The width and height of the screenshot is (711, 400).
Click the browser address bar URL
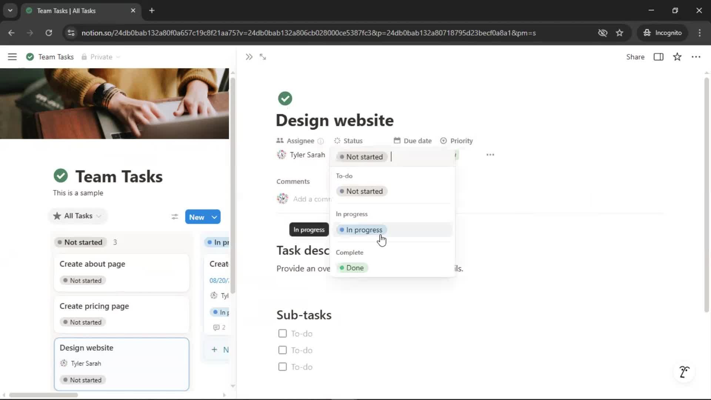coord(308,33)
